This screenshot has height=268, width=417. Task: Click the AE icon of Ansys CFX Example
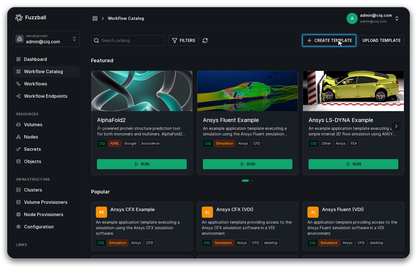[101, 212]
